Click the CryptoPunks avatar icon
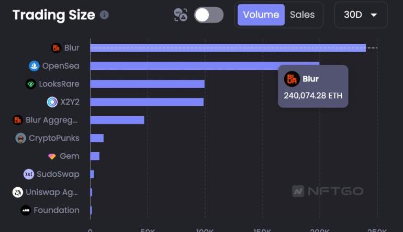This screenshot has height=232, width=403. [21, 138]
